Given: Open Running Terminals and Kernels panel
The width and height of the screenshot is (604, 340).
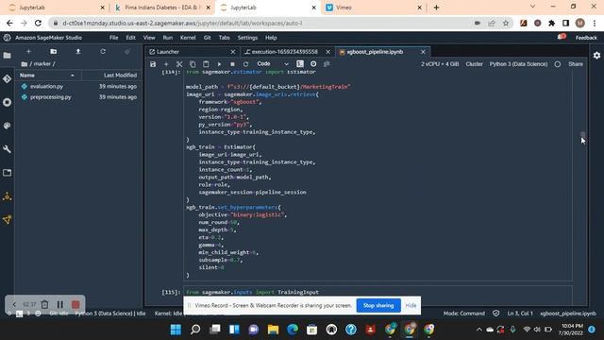Looking at the screenshot, I should [8, 102].
